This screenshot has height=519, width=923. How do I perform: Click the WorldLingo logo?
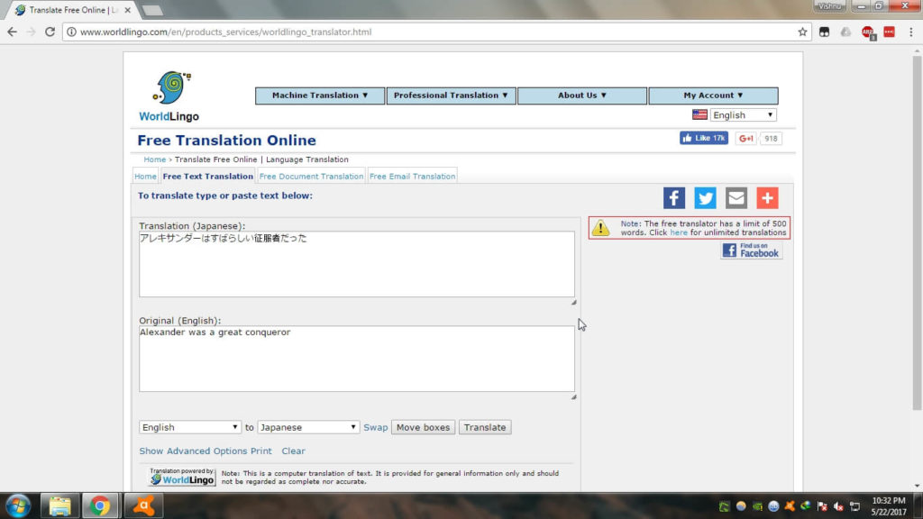coord(169,96)
